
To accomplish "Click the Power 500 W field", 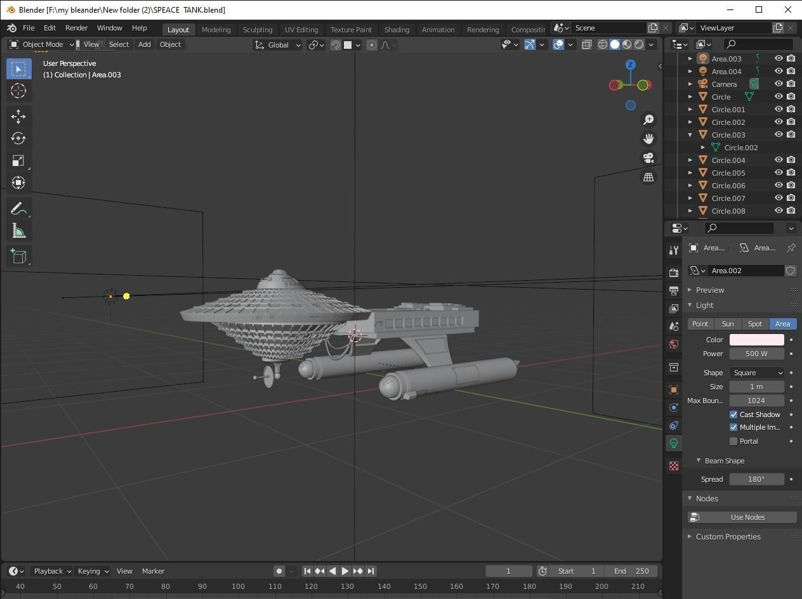I will coord(756,354).
